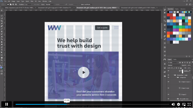This screenshot has height=108, width=193.
Task: Hide the Shape 3 copy layer
Action: click(168, 88)
